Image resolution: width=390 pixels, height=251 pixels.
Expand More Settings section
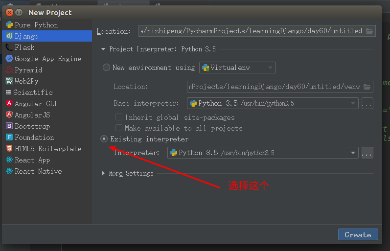click(x=103, y=173)
